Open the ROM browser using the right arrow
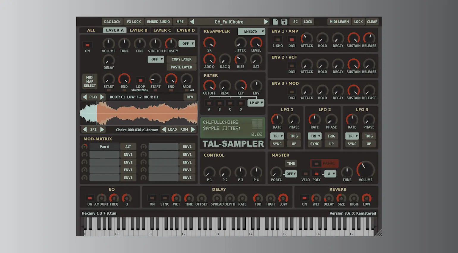The image size is (458, 253). [x=194, y=129]
